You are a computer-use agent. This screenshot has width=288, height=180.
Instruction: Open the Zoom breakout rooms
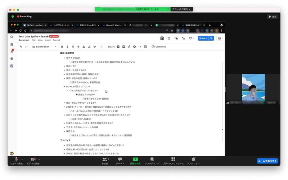[173, 161]
